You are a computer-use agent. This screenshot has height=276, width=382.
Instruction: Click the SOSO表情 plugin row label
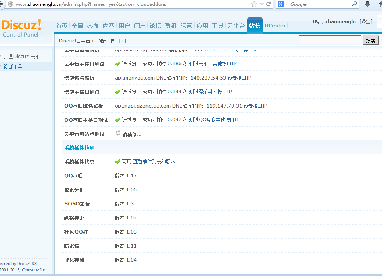pos(77,204)
